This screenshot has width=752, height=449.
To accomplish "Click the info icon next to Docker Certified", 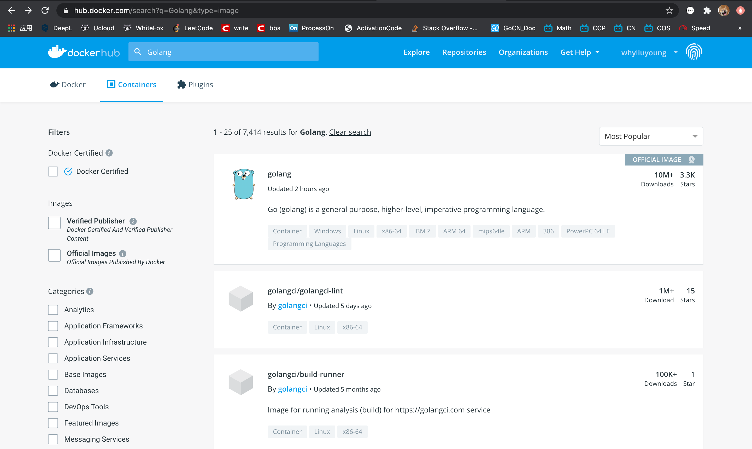I will point(109,153).
